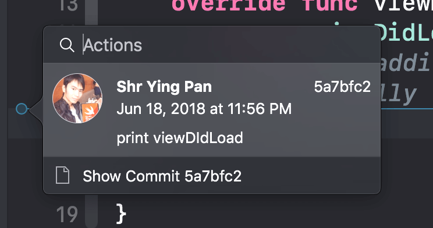Select line number 19 in the gutter
This screenshot has height=228, width=433.
coord(67,214)
